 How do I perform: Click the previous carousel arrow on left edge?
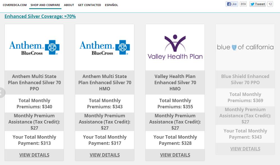[2, 93]
